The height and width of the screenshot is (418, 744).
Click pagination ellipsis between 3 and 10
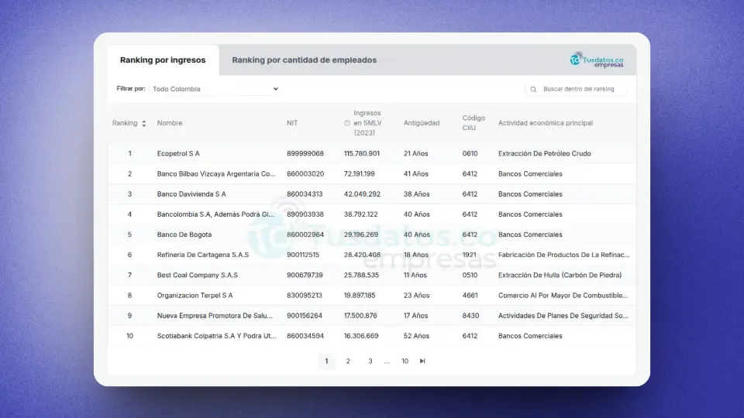387,361
